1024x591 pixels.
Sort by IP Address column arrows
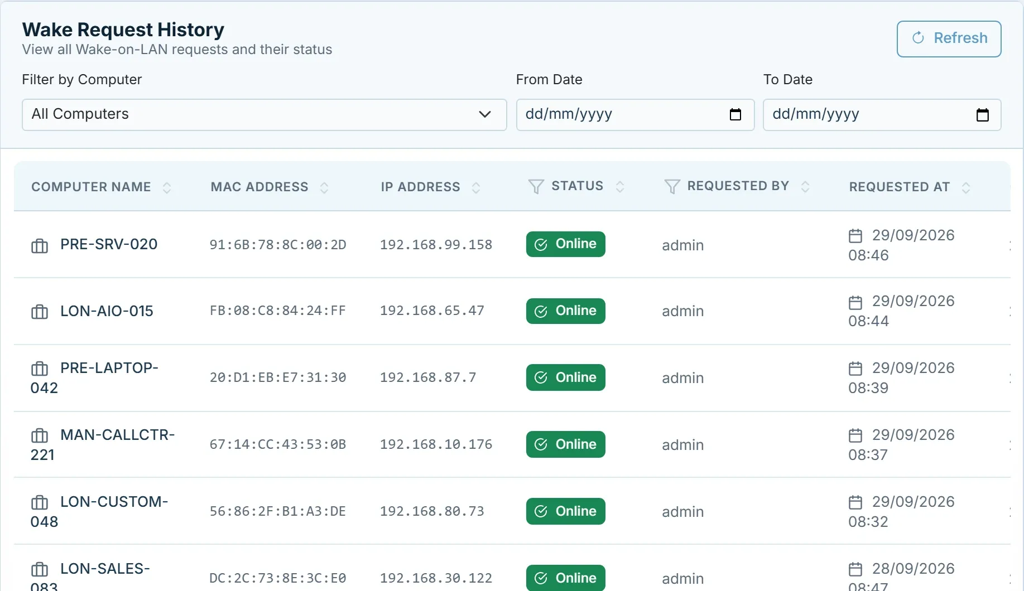coord(476,187)
